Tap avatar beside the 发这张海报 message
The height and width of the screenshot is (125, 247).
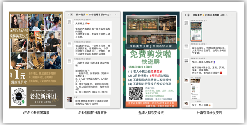point(186,46)
